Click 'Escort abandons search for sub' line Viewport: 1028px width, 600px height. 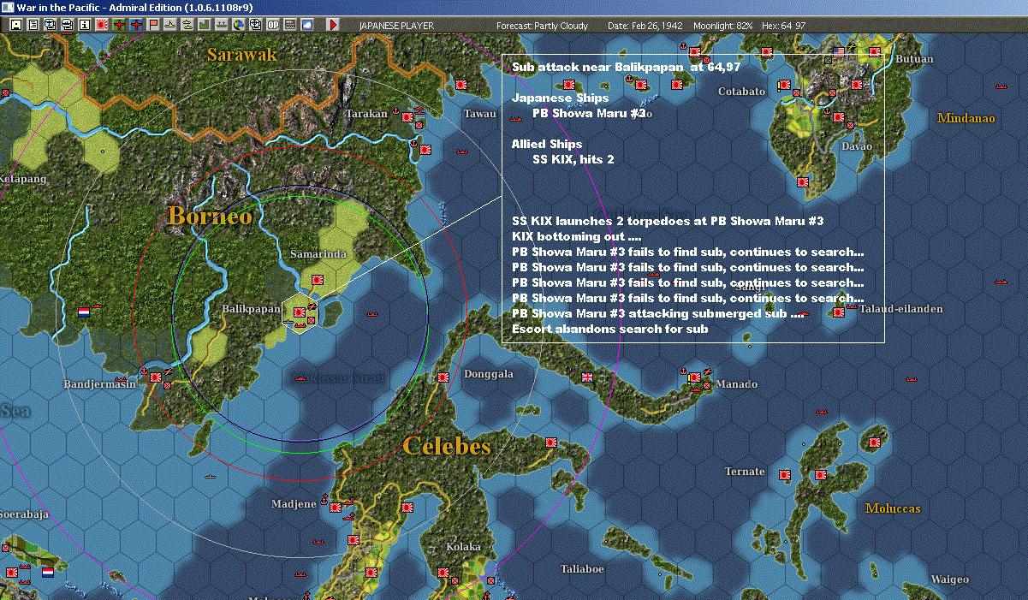(x=609, y=329)
